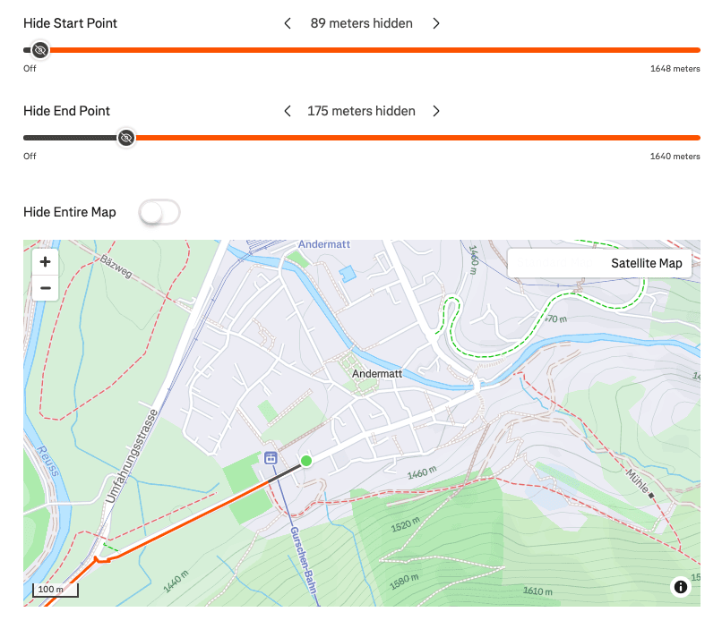Click the Andermatt town label
Viewport: 722px width, 629px height.
[378, 374]
